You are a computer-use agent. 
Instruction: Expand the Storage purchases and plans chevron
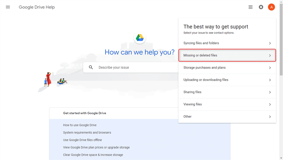[x=270, y=68]
